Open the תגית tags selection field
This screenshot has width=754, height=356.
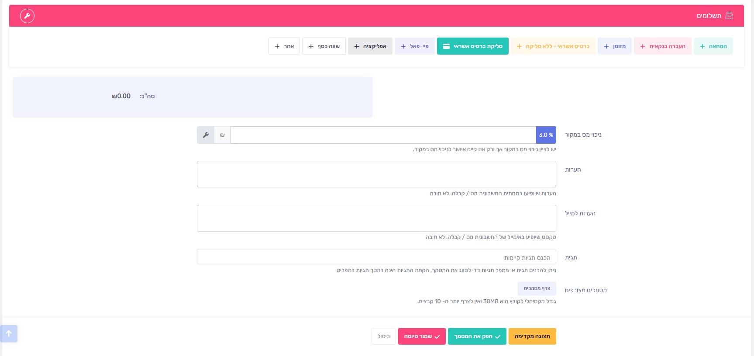[x=376, y=257]
